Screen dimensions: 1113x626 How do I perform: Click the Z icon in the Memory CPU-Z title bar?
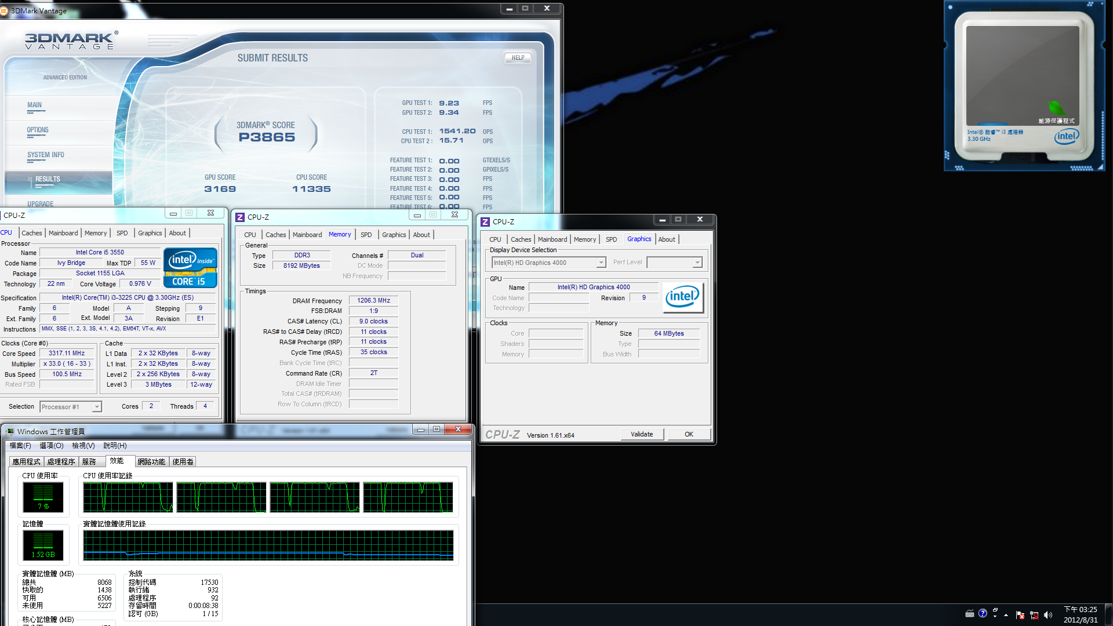point(240,217)
